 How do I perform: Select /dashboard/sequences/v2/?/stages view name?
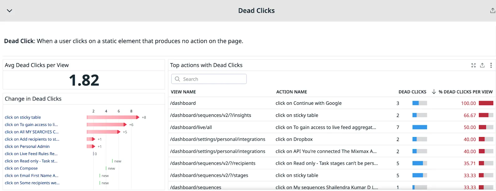click(209, 175)
